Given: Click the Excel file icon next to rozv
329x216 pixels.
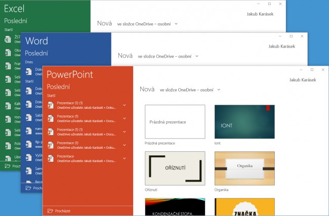Looking at the screenshot, I should click(8, 119).
